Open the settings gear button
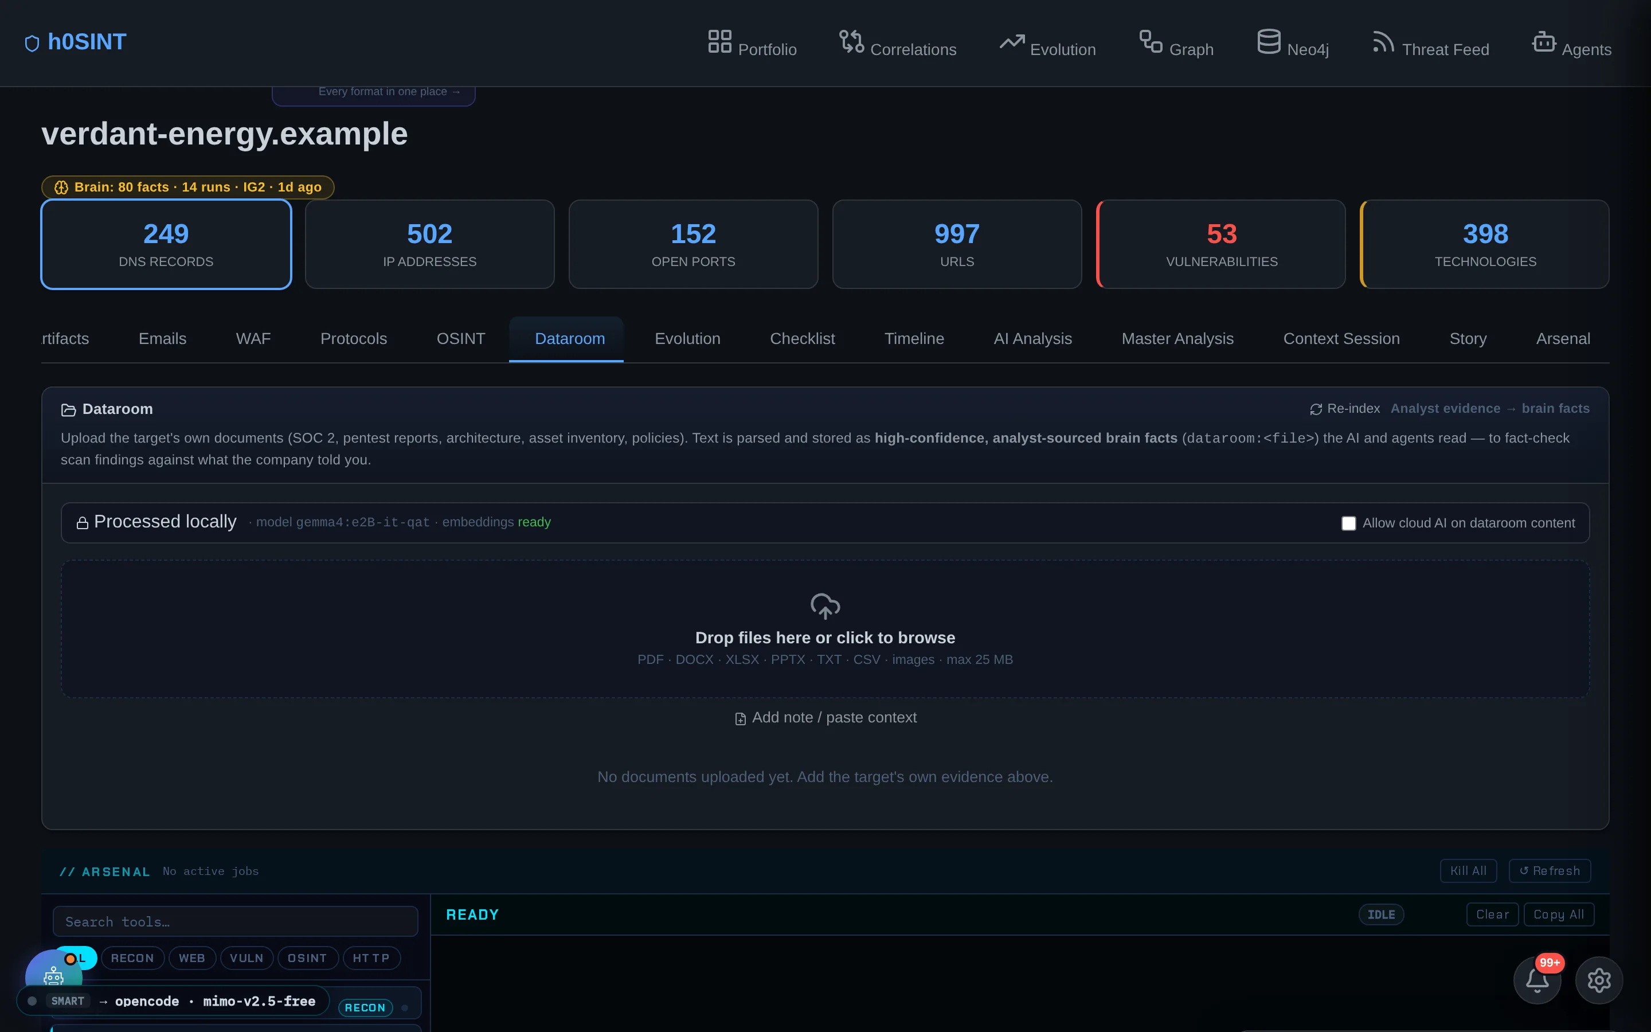1651x1032 pixels. pyautogui.click(x=1598, y=980)
